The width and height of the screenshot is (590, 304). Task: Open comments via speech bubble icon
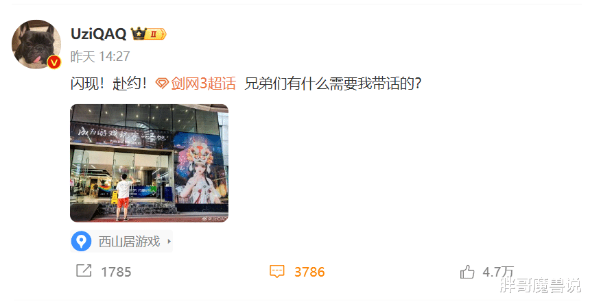277,271
